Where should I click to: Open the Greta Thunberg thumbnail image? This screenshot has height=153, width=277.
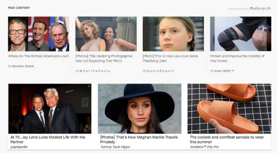pos(173,34)
